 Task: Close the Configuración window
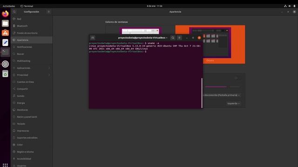tap(294, 12)
